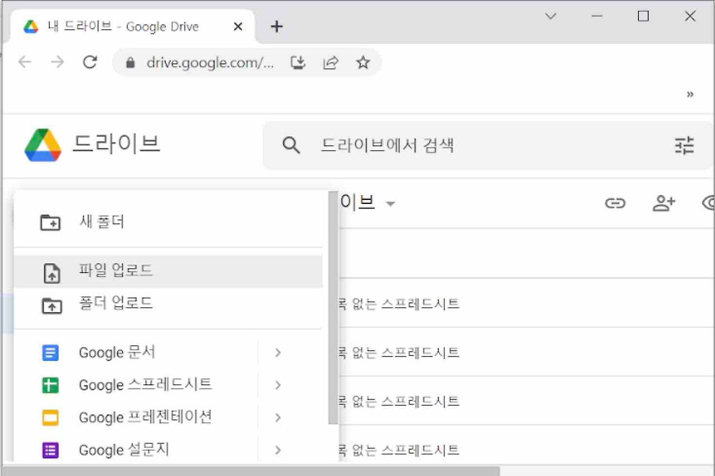715x476 pixels.
Task: Click the folder upload icon
Action: click(x=51, y=305)
